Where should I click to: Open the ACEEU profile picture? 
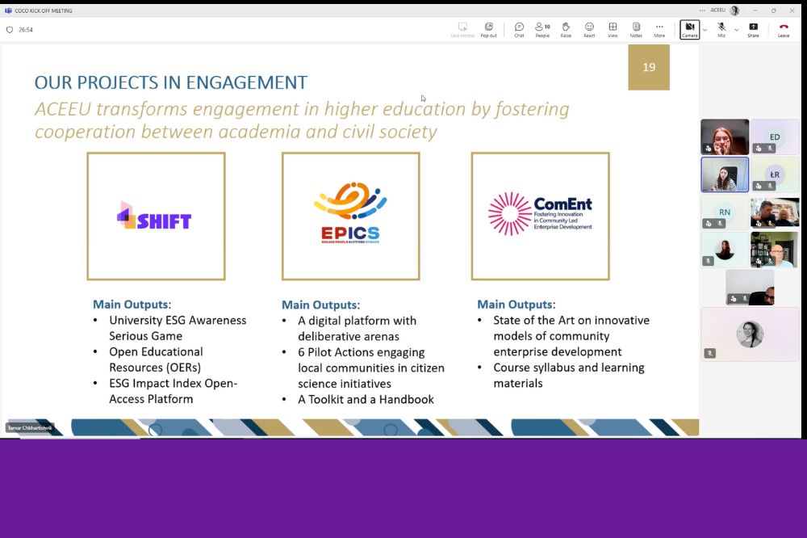734,11
